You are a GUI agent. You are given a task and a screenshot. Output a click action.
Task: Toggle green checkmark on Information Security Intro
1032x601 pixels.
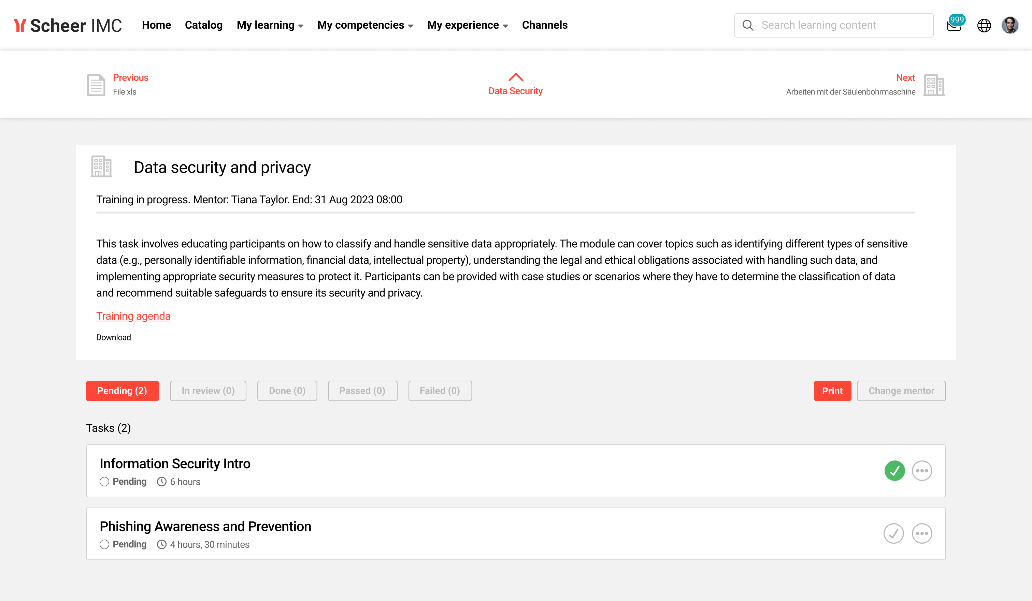(x=894, y=470)
